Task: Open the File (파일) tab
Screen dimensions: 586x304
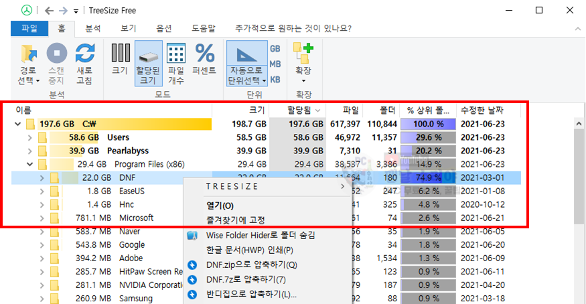Action: (x=29, y=28)
